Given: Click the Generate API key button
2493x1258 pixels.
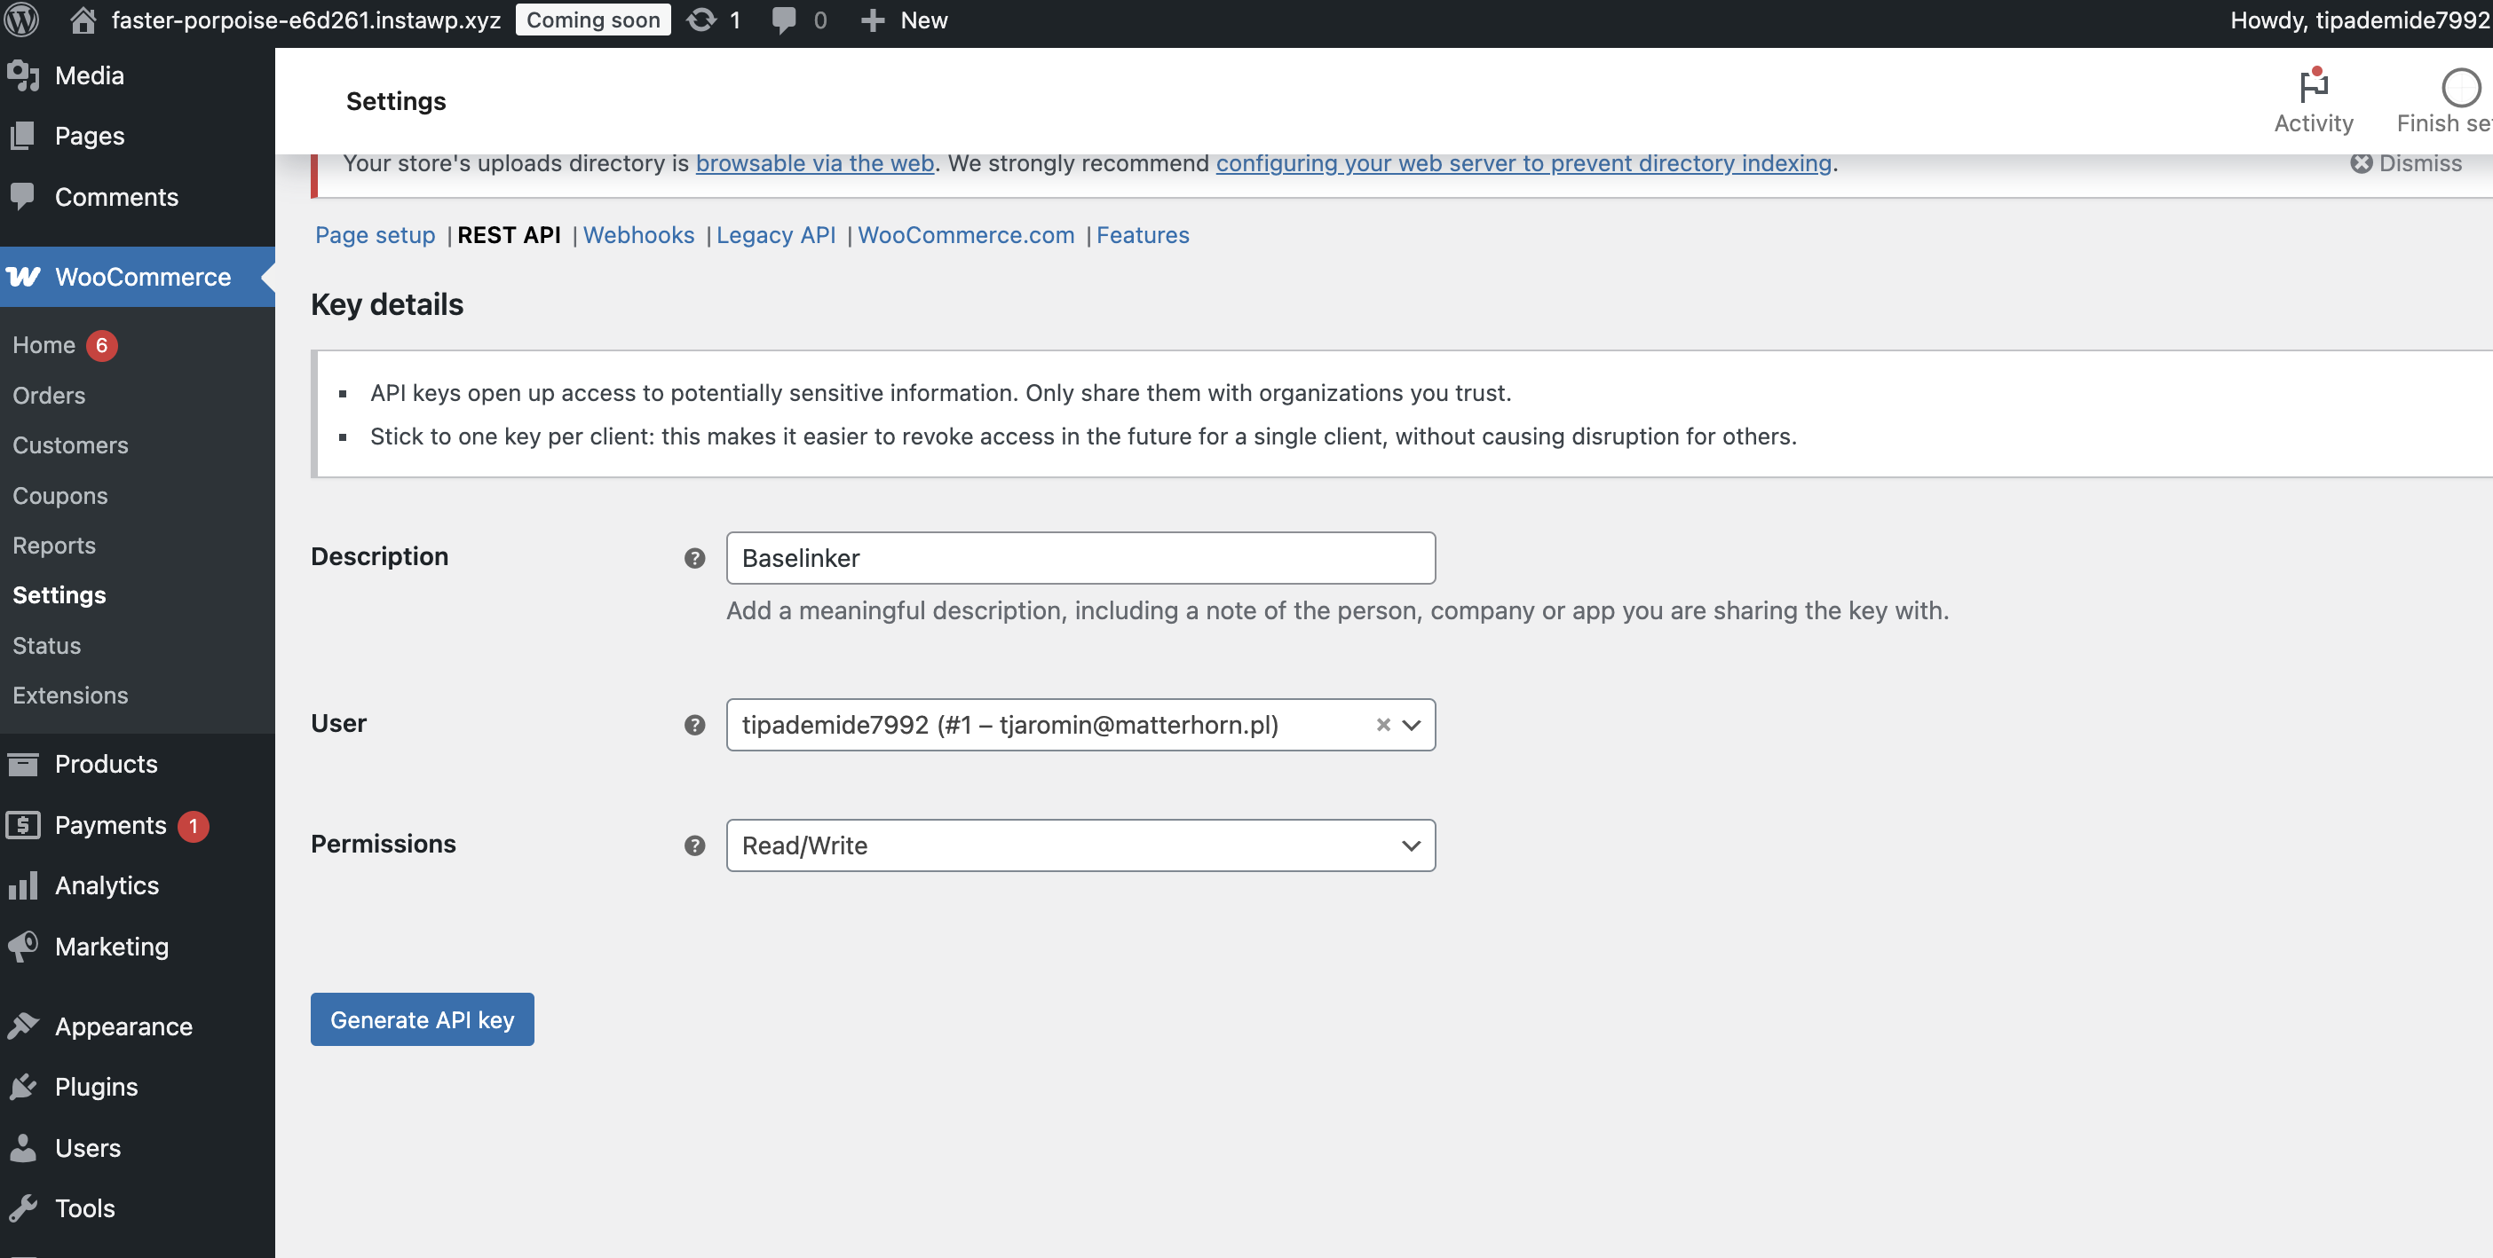Looking at the screenshot, I should point(422,1019).
